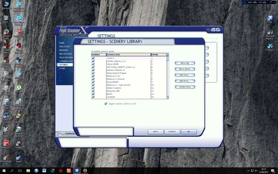Open the Recycle Bin desktop icon
Viewport: 278px width, 174px height.
pos(6,19)
